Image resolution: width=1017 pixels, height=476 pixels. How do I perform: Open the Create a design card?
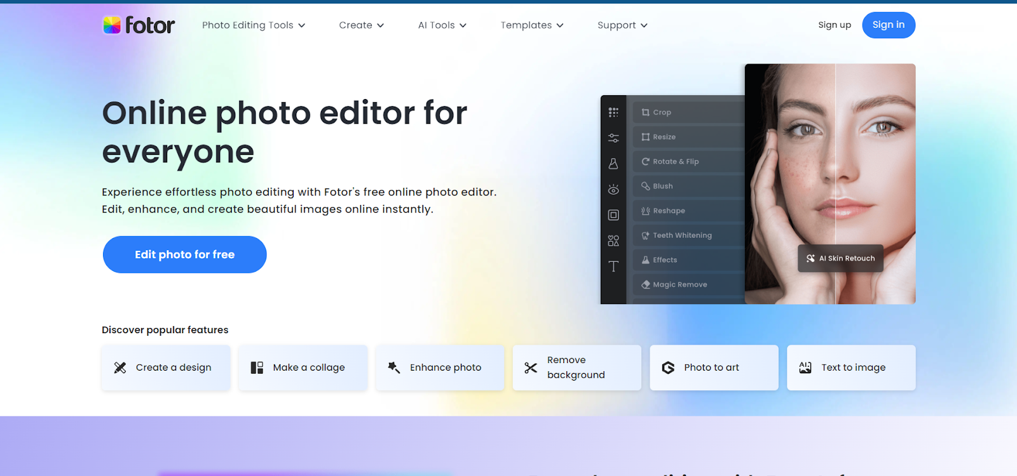point(166,367)
